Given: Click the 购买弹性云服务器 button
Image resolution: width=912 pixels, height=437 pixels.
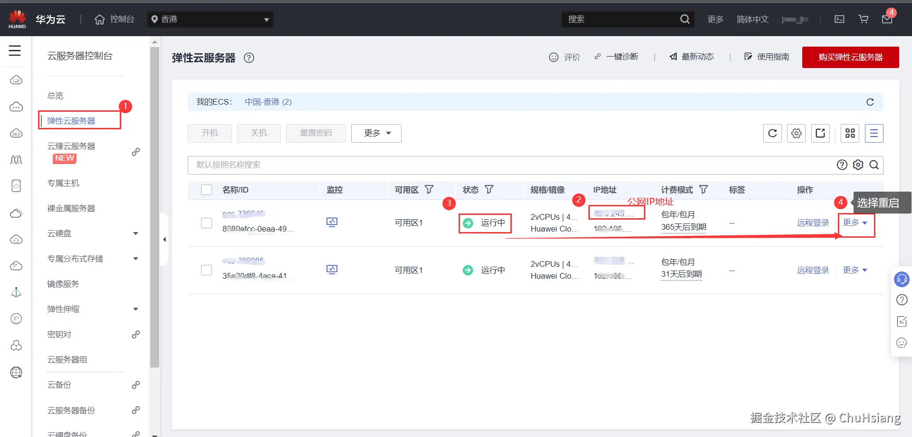Looking at the screenshot, I should pos(850,57).
